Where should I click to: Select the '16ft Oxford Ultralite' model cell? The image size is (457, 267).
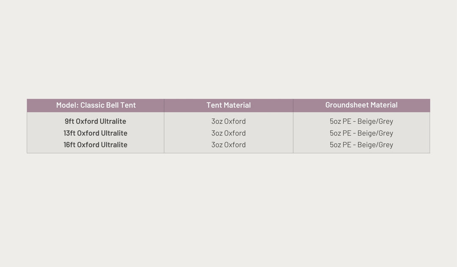click(96, 144)
